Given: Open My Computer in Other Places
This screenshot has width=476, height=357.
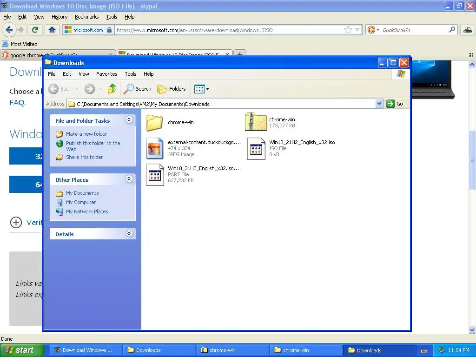Looking at the screenshot, I should [x=81, y=202].
